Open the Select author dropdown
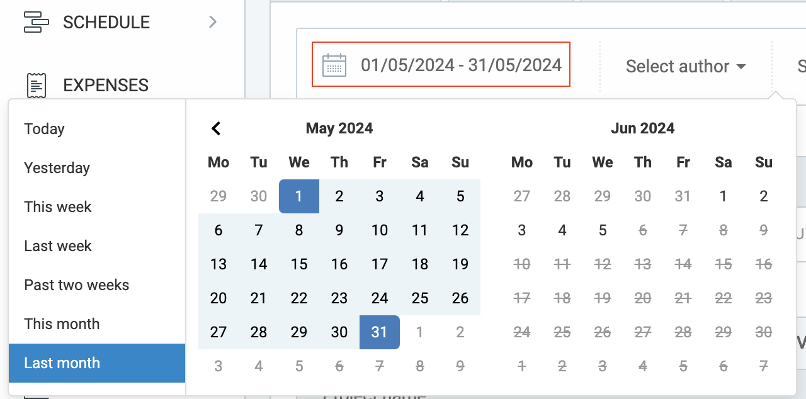 685,66
